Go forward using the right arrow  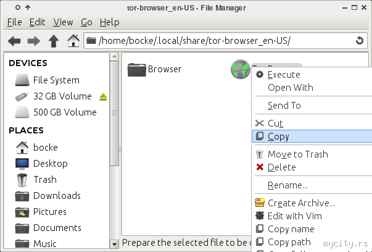34,41
